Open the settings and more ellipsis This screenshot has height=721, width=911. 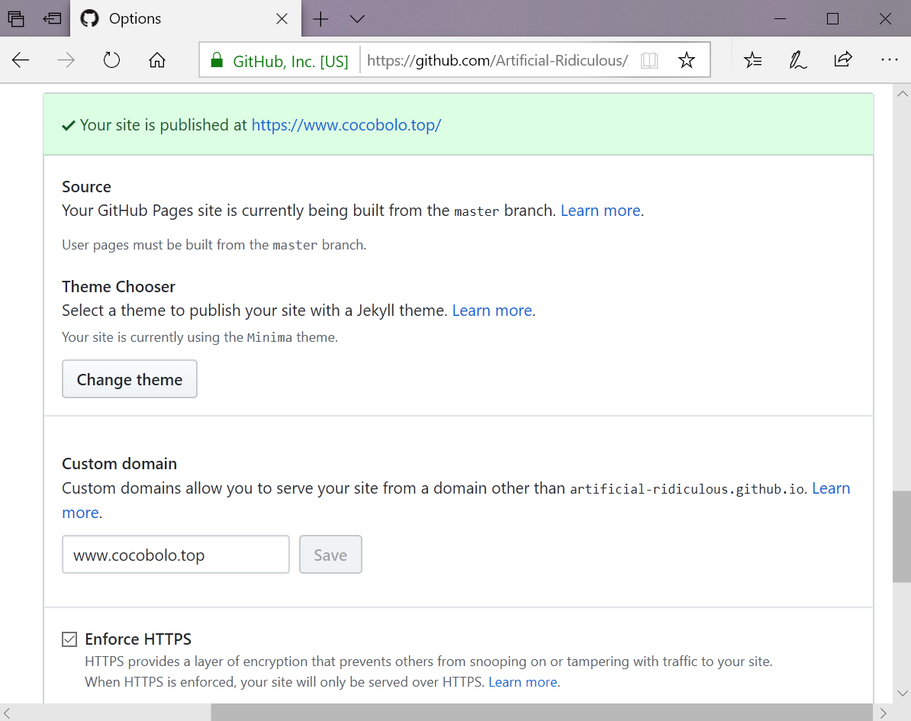889,60
